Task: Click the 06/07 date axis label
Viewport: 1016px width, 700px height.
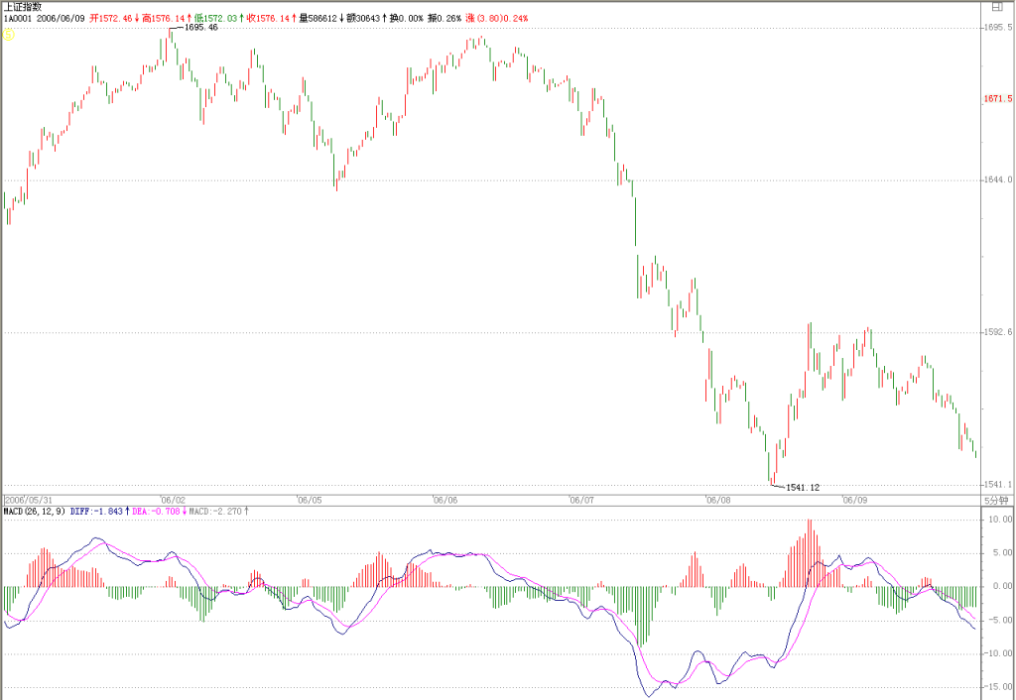Action: 581,500
